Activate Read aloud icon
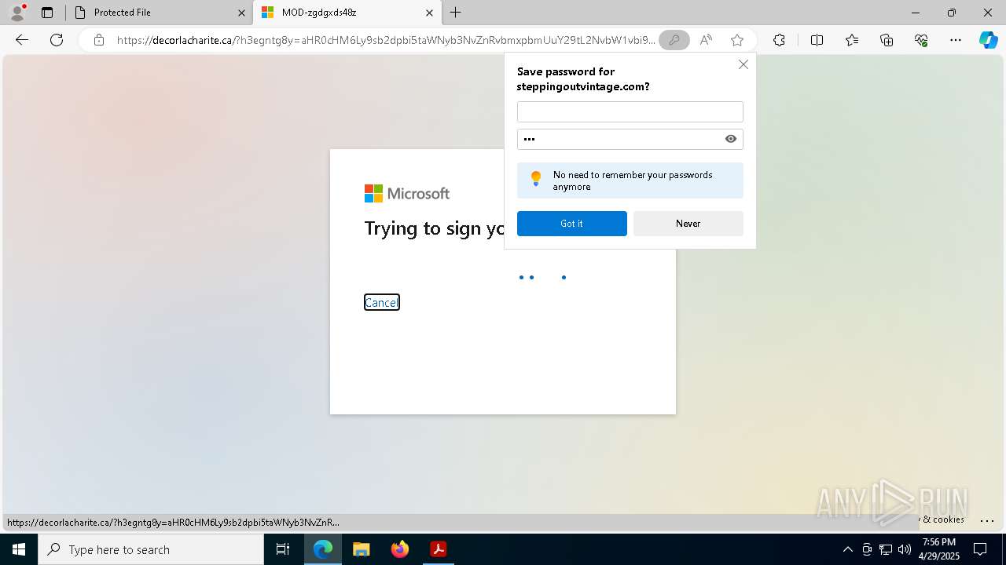 [x=706, y=40]
